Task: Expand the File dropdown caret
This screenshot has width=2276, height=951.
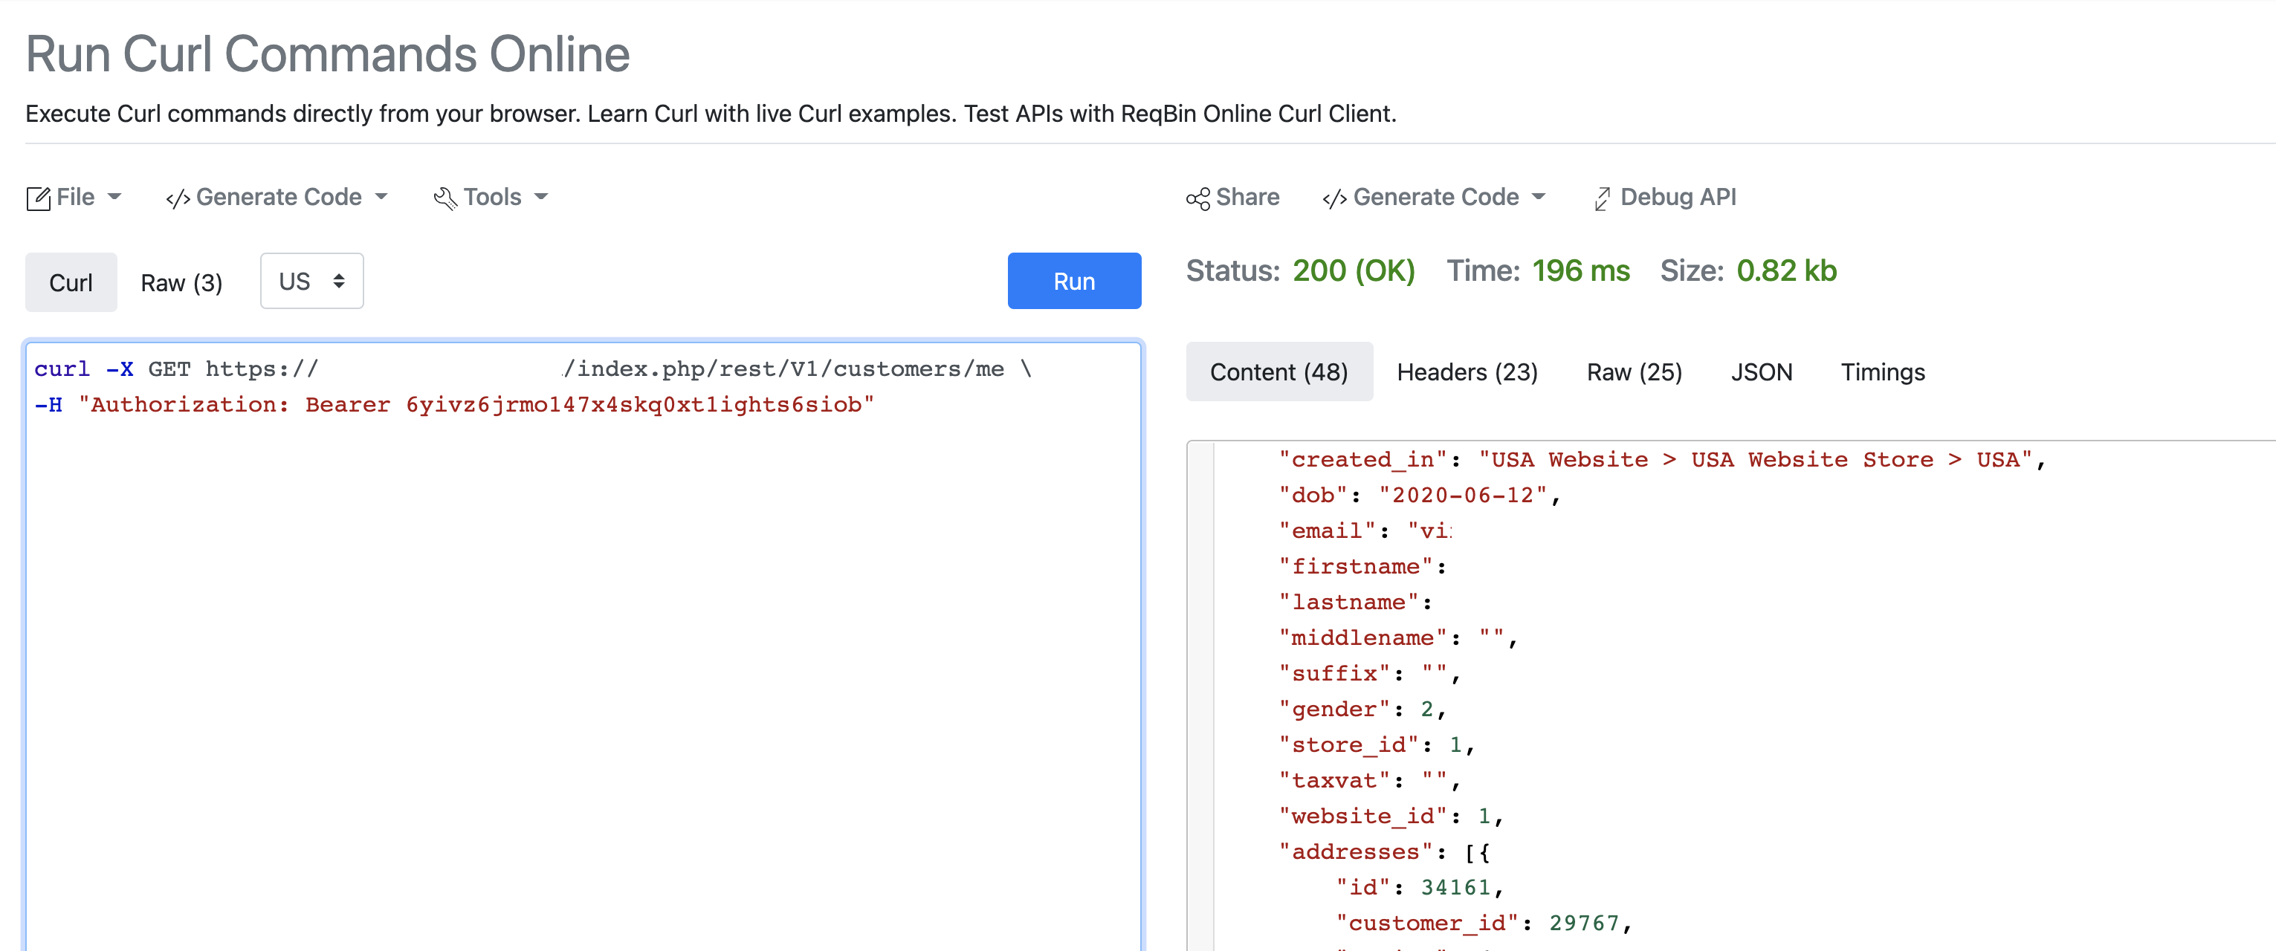Action: (x=115, y=197)
